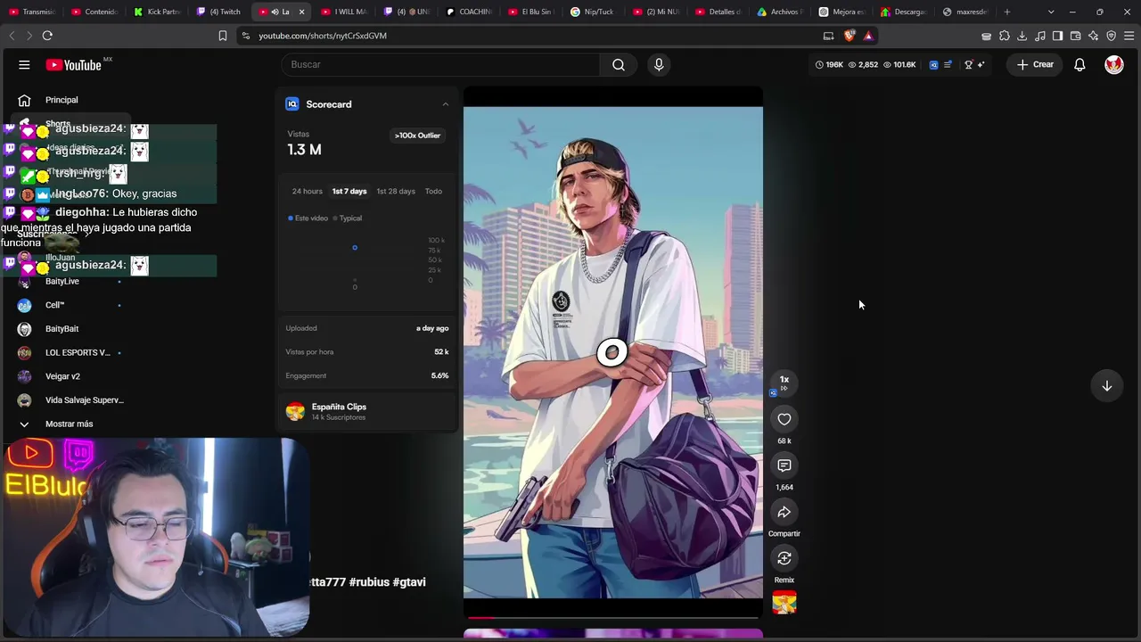This screenshot has width=1141, height=642.
Task: Open the YouTube hamburger guide menu
Action: [x=24, y=64]
